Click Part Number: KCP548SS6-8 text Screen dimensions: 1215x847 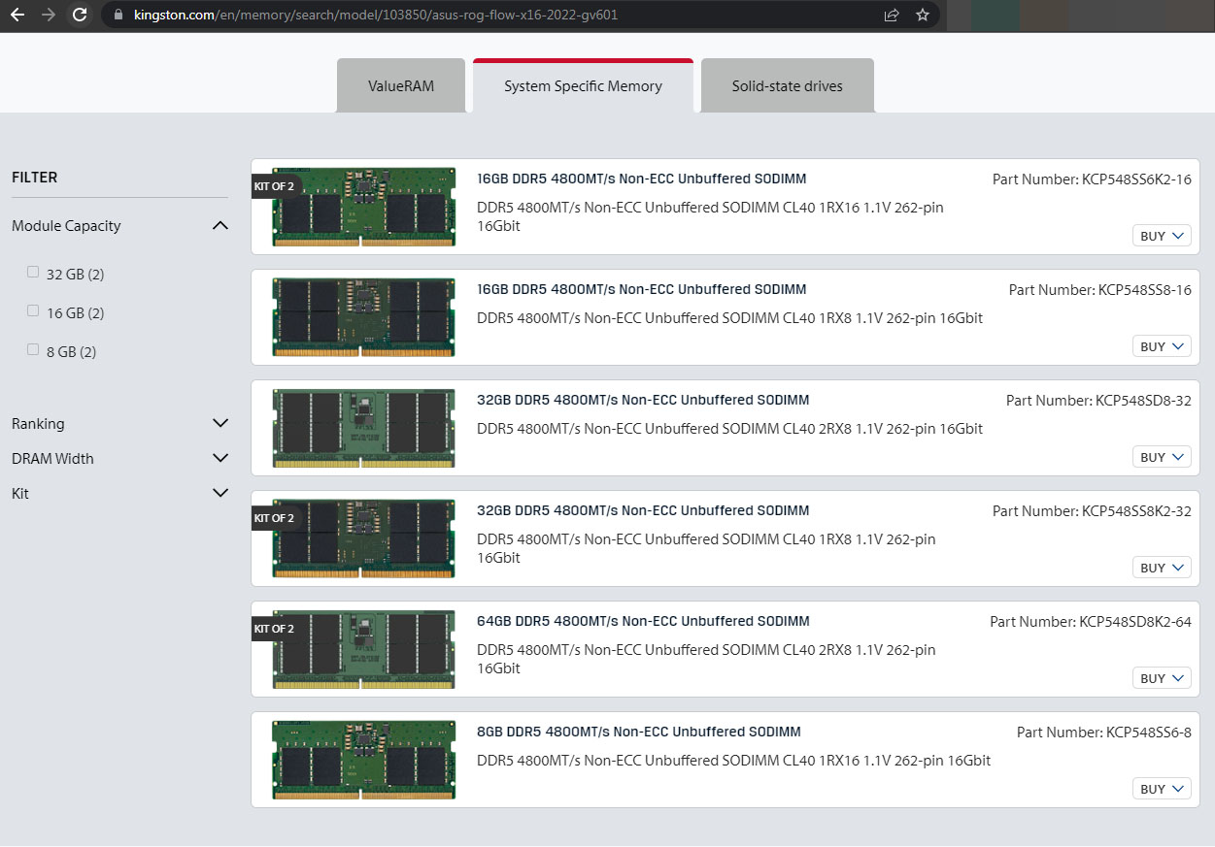pyautogui.click(x=1104, y=733)
